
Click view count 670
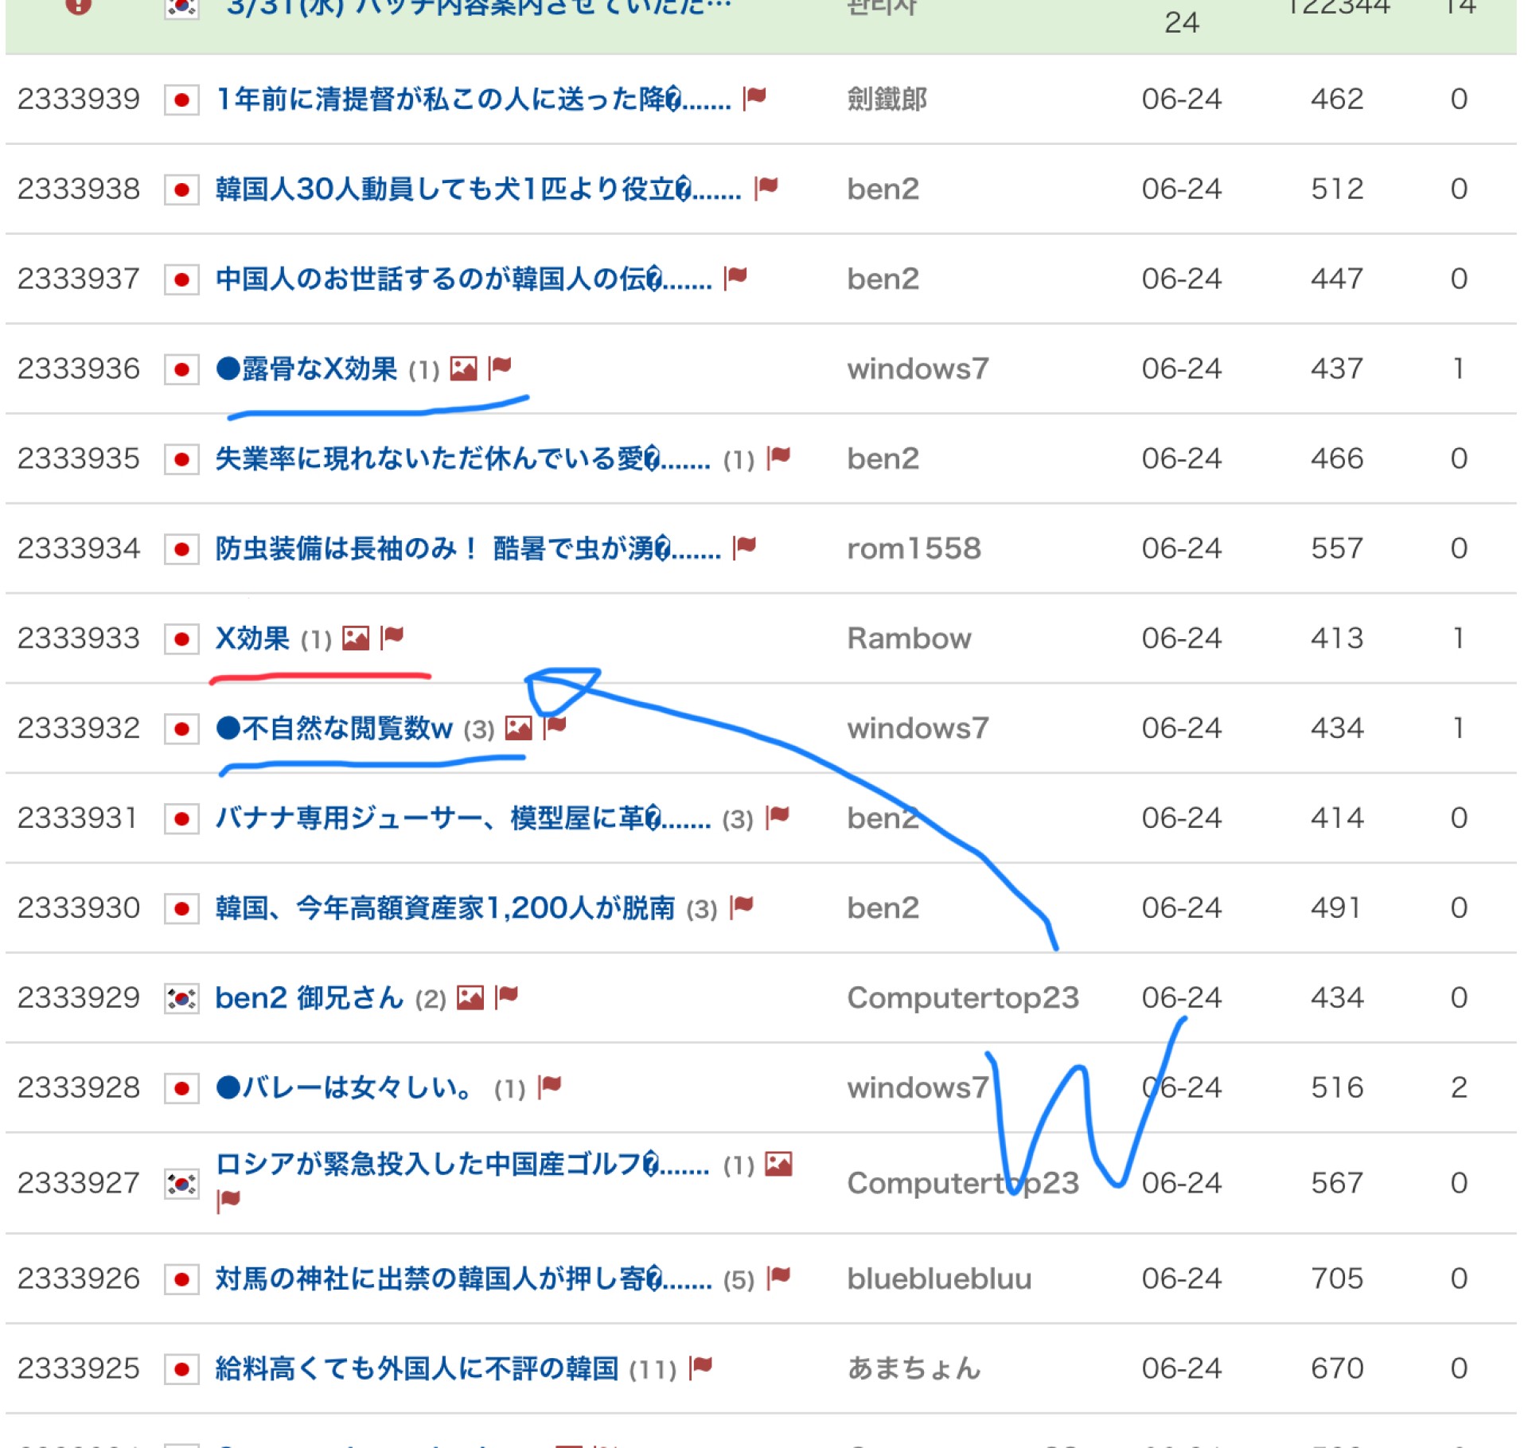click(x=1338, y=1370)
